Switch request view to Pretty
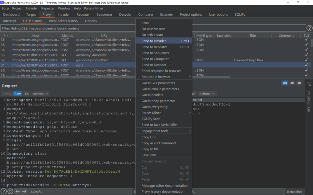 [7, 94]
